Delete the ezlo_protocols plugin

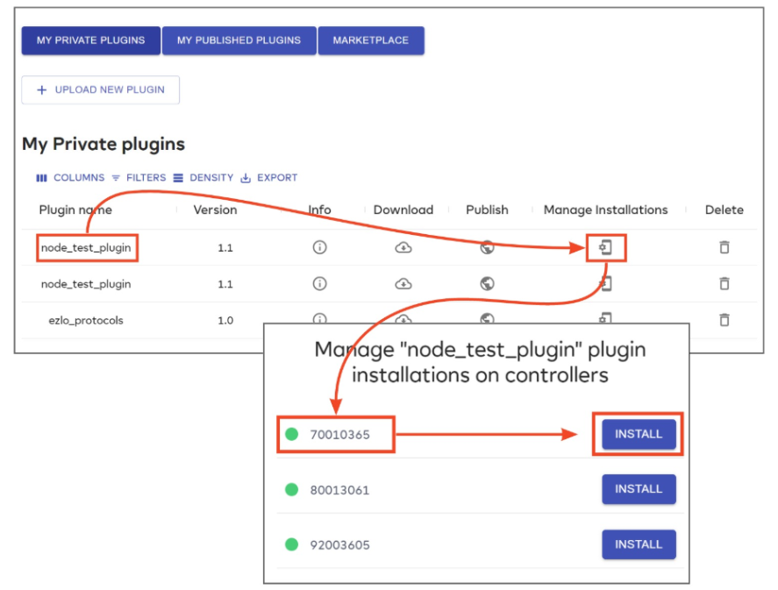[x=724, y=320]
